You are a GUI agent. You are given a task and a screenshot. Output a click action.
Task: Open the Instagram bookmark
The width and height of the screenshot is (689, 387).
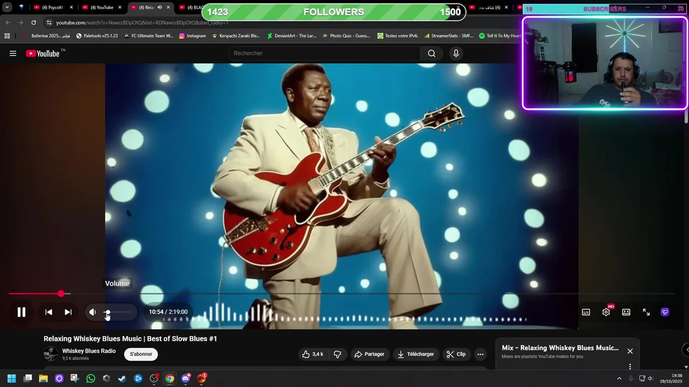pyautogui.click(x=192, y=36)
